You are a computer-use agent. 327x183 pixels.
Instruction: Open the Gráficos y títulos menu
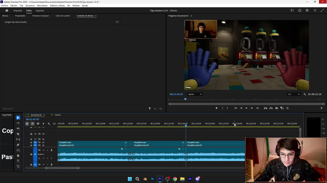57,6
